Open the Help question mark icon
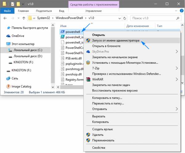This screenshot has width=185, height=153. (x=182, y=11)
